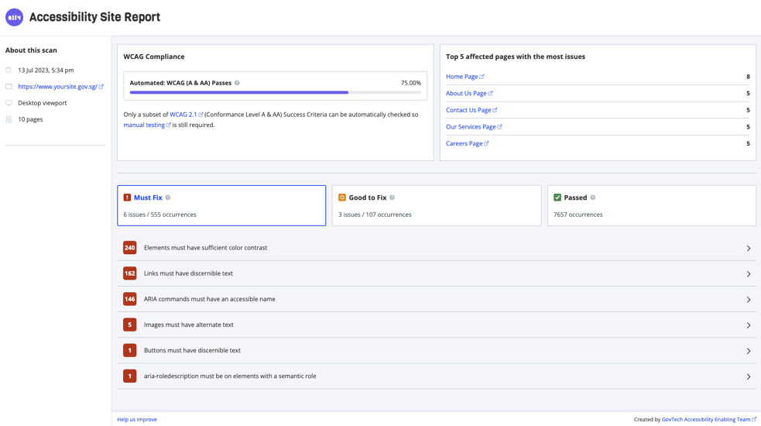Image resolution: width=761 pixels, height=426 pixels.
Task: Open GovTech Accessibility Enabling Team link
Action: coord(706,419)
